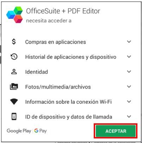This screenshot has width=142, height=143.
Task: Click the device ID phone icon
Action: click(14, 117)
